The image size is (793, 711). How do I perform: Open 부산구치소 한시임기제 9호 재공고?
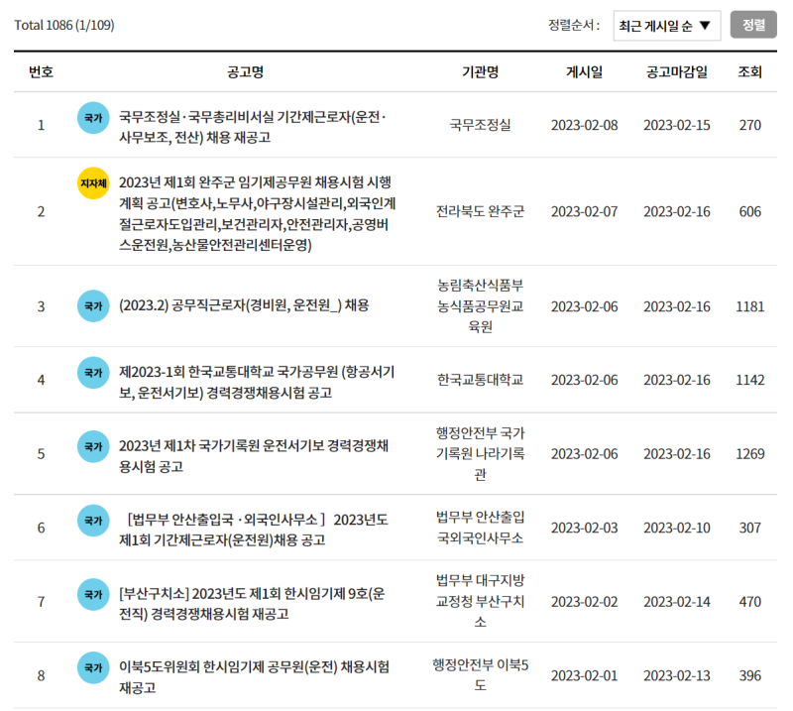(x=252, y=603)
